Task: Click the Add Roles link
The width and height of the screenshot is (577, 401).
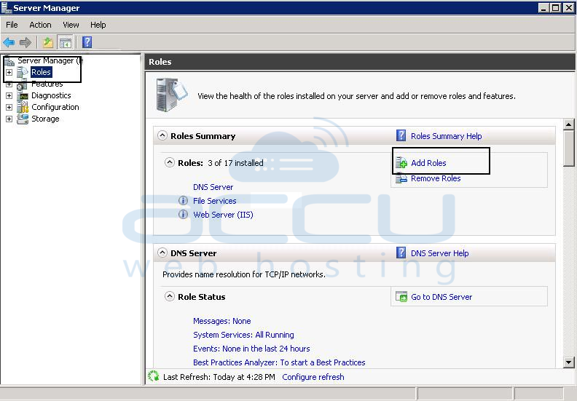Action: tap(428, 163)
